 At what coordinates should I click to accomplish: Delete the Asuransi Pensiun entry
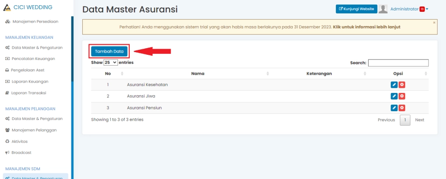coord(402,108)
